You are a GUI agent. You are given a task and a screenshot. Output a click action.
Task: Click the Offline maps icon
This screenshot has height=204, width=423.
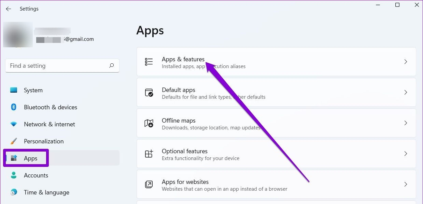click(149, 123)
